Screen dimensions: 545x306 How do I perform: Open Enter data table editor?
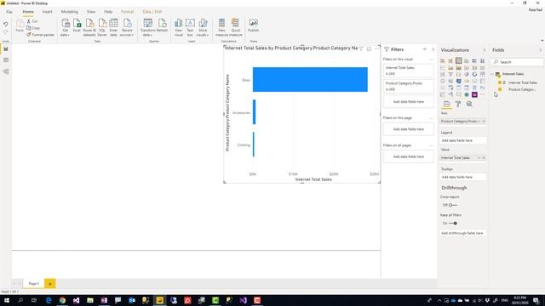click(x=113, y=27)
